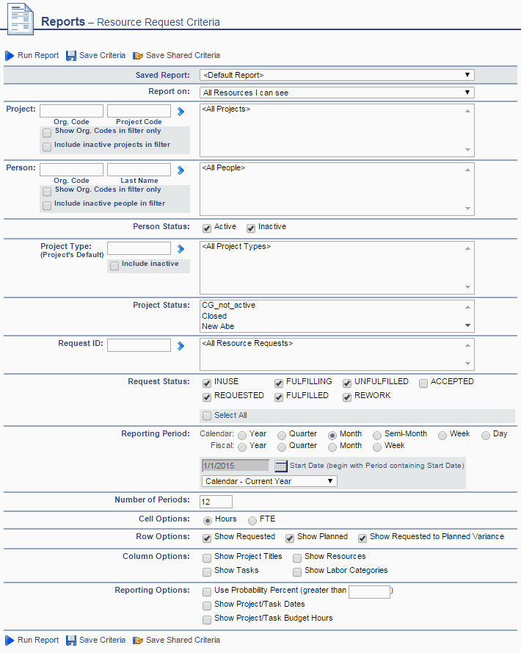Click down arrow of All Project Types list

point(467,287)
